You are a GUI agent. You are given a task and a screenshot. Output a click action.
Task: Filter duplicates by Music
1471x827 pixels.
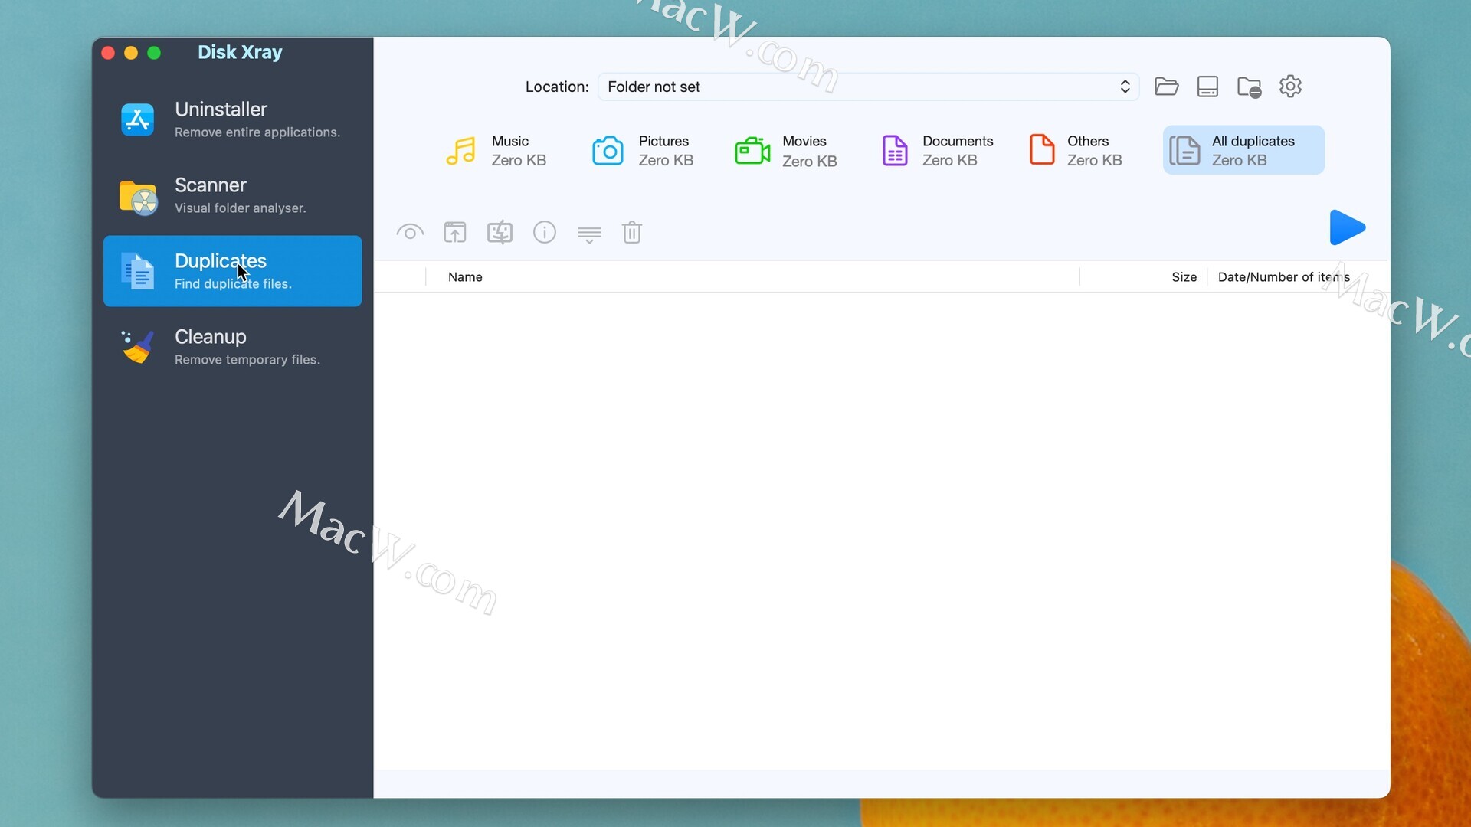click(x=496, y=151)
